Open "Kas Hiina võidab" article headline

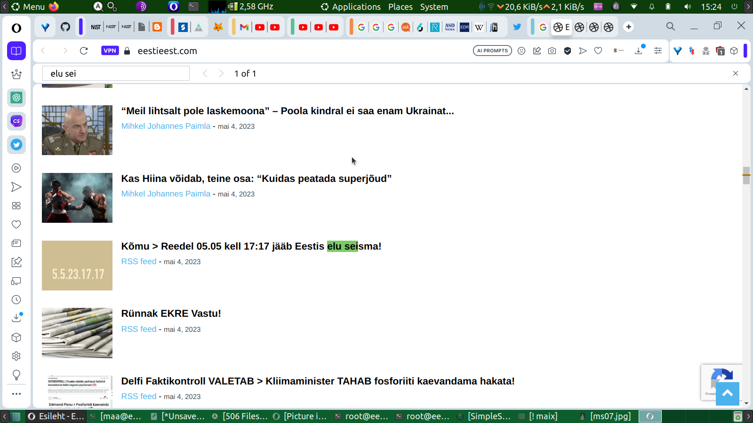(256, 179)
